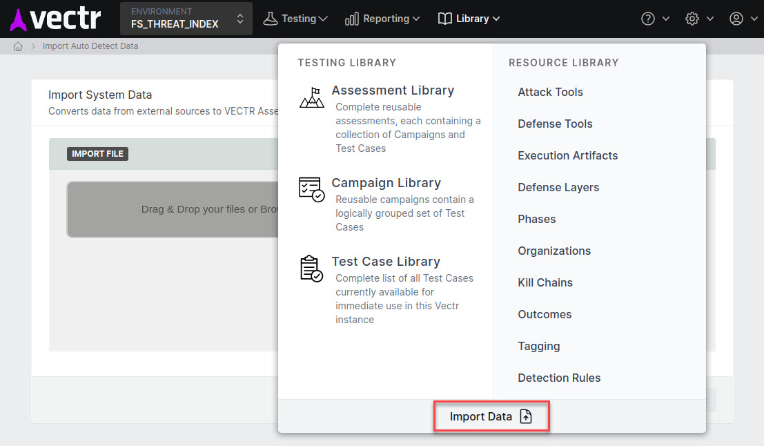Click the Assessment Library description text
The width and height of the screenshot is (764, 446).
coord(408,128)
